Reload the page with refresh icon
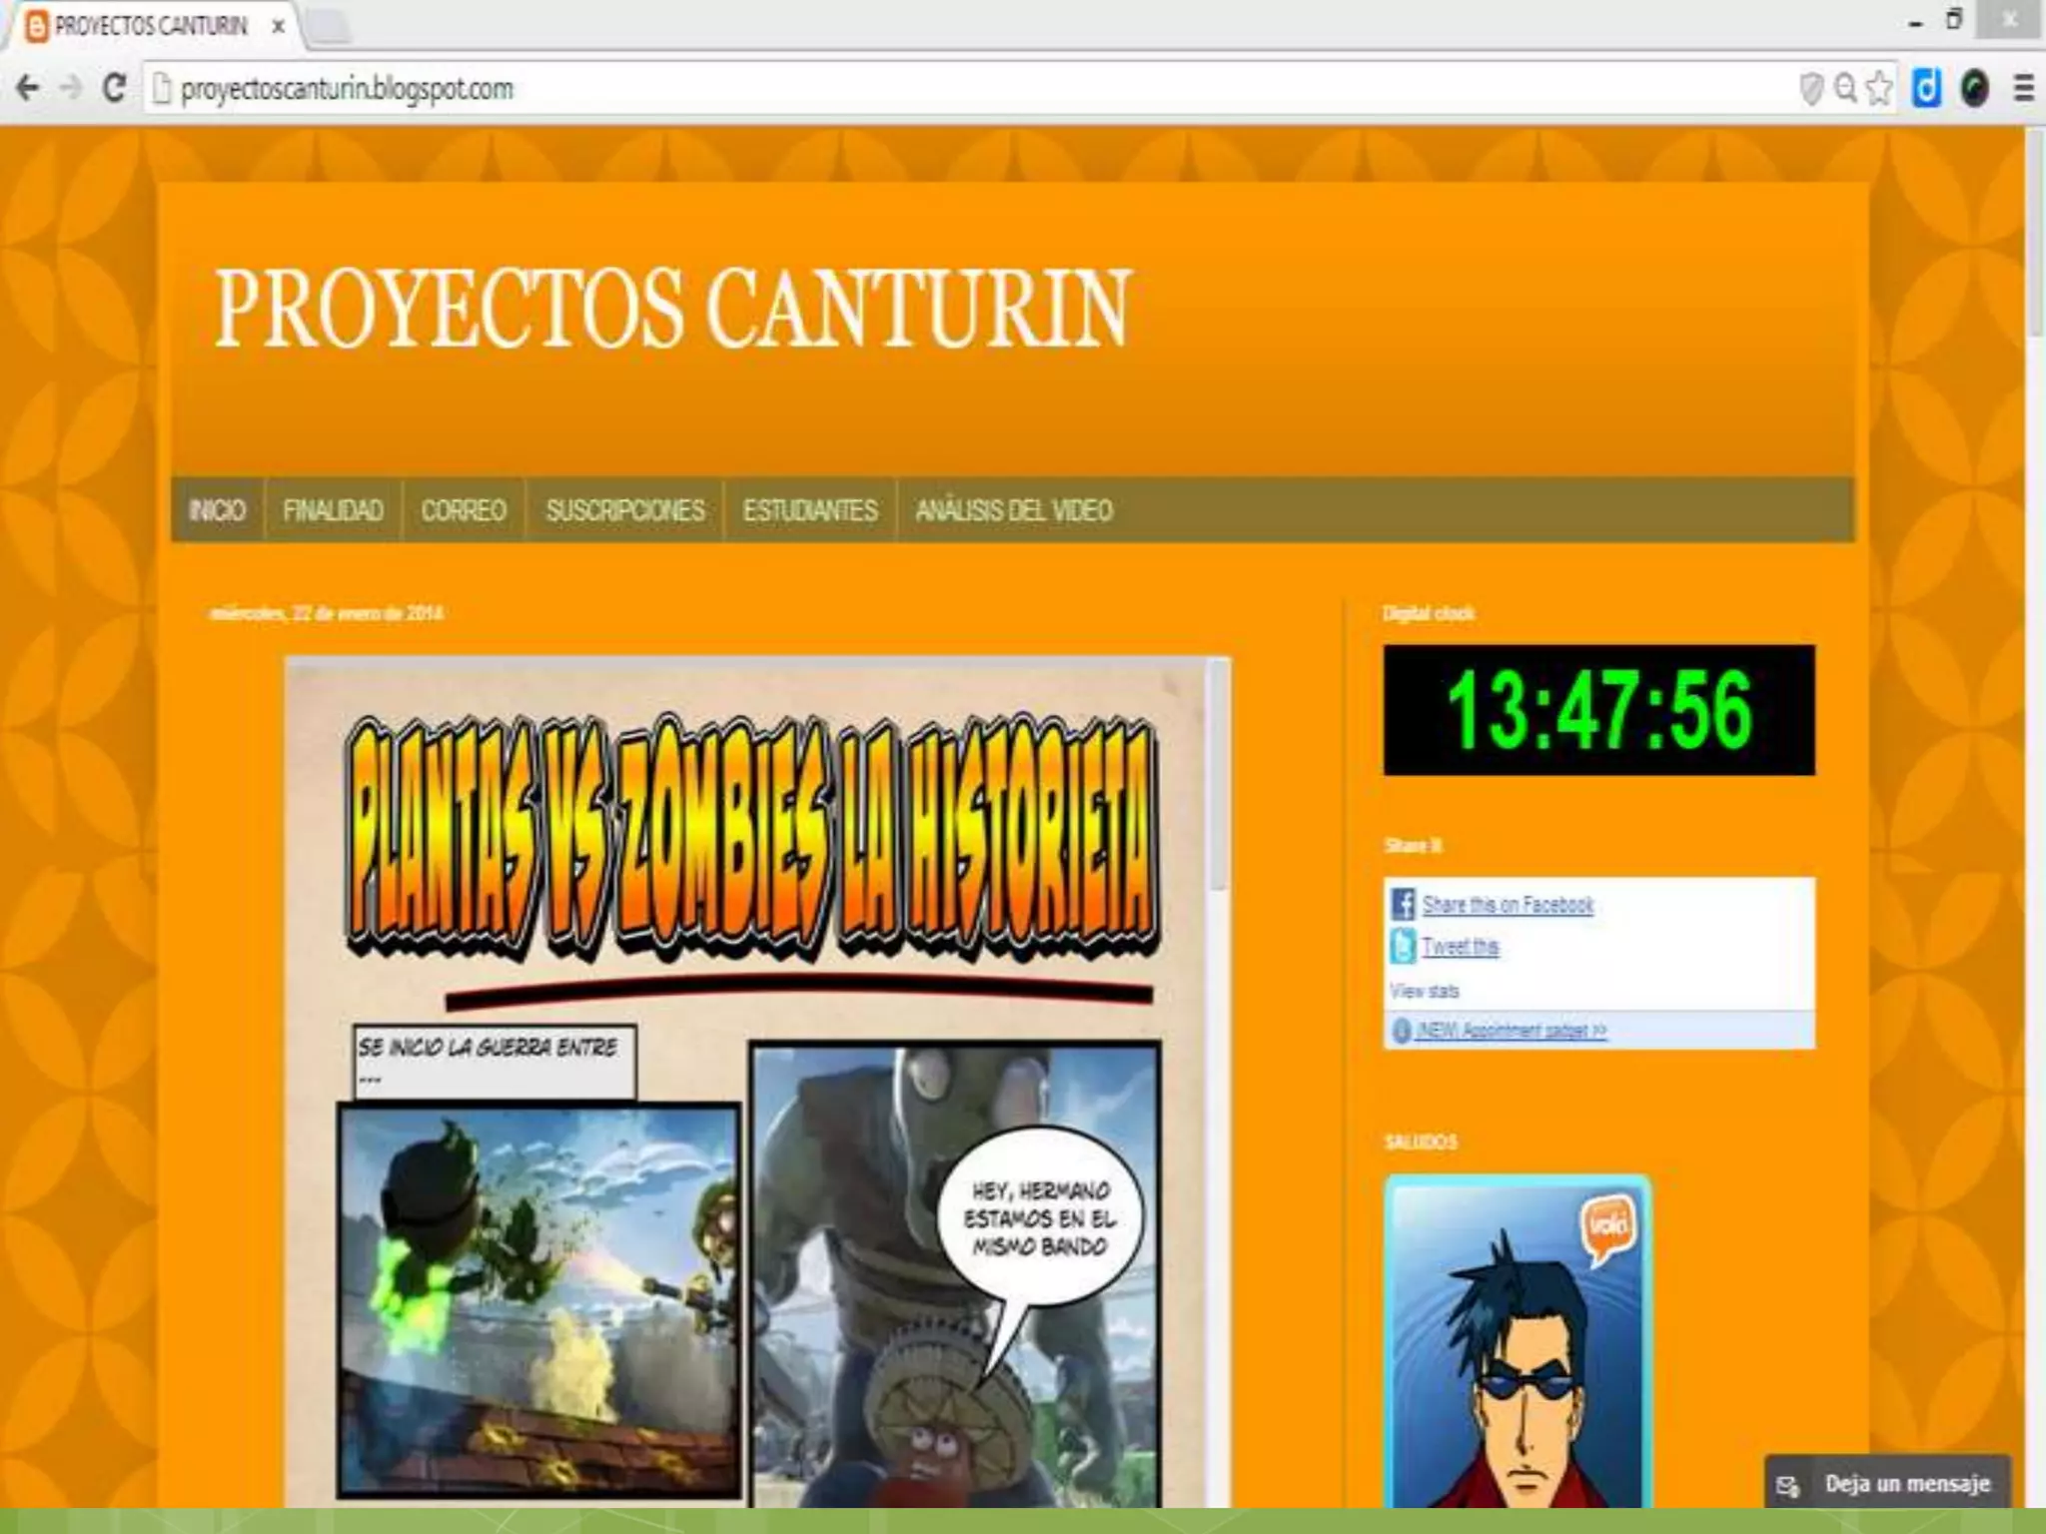Viewport: 2046px width, 1534px height. tap(114, 89)
